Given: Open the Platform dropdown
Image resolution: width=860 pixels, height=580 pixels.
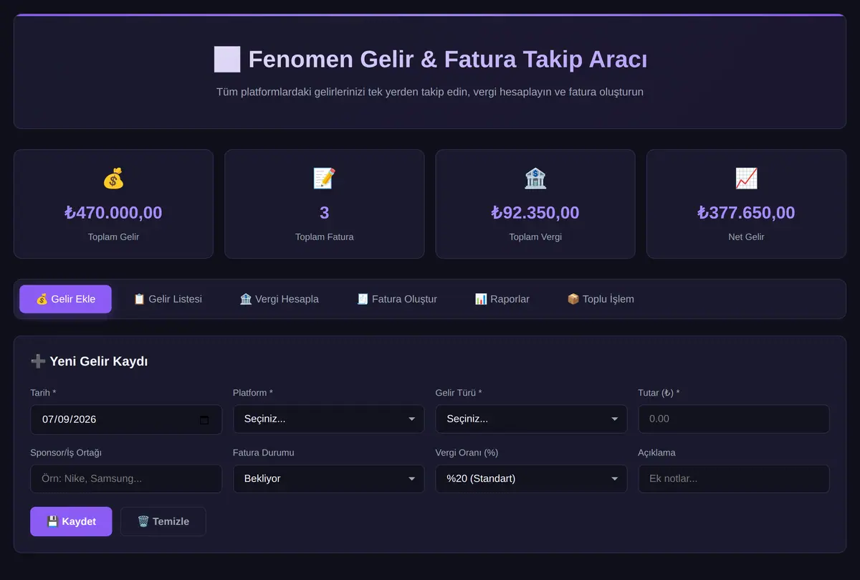Looking at the screenshot, I should pyautogui.click(x=328, y=419).
